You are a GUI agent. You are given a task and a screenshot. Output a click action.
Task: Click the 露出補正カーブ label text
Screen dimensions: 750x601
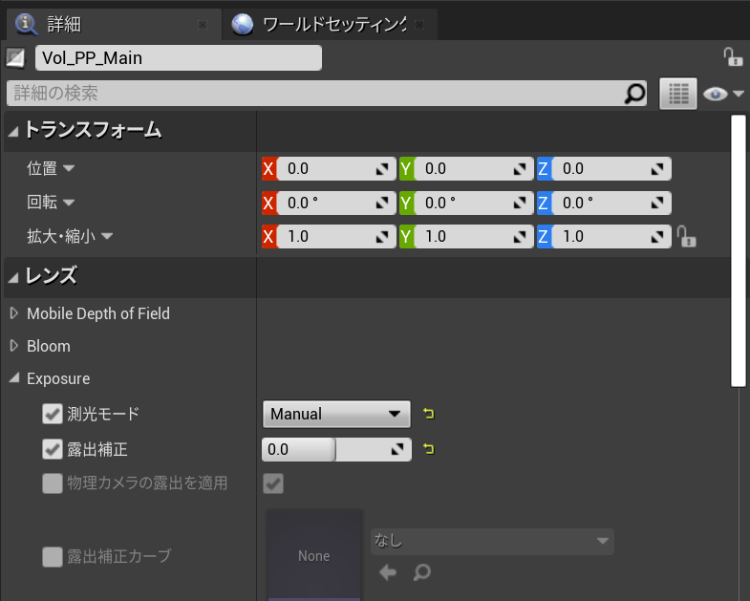119,556
